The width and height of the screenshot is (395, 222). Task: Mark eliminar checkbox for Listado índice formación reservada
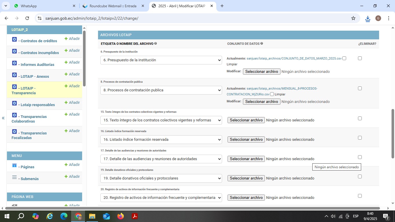[360, 138]
